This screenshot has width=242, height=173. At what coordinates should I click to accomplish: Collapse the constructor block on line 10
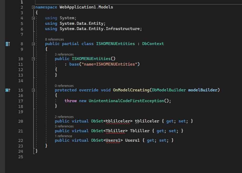(33, 59)
